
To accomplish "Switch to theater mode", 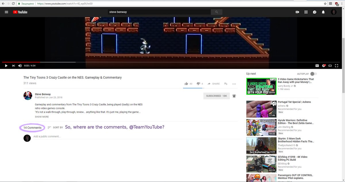I will [330, 66].
